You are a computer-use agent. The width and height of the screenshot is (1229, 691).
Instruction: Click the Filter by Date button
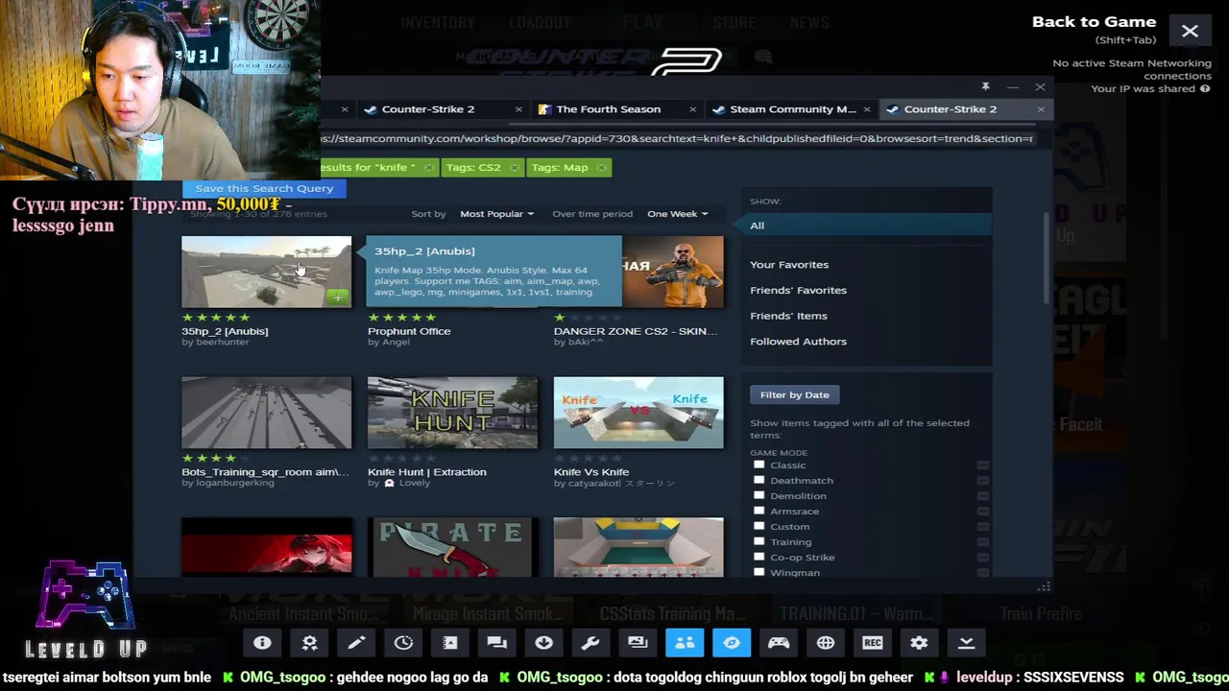click(794, 394)
